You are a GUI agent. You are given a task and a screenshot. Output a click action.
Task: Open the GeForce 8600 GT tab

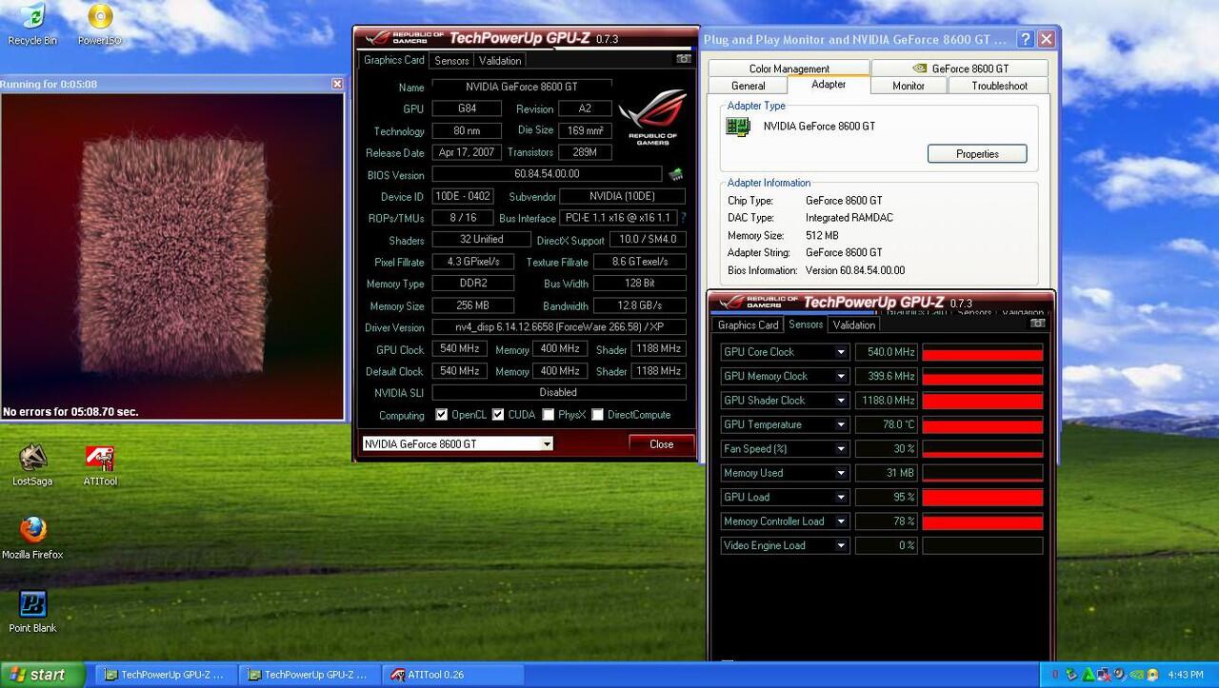(x=960, y=69)
